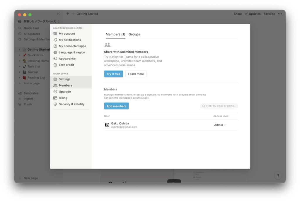Click the building icon beside Settings

pos(55,79)
